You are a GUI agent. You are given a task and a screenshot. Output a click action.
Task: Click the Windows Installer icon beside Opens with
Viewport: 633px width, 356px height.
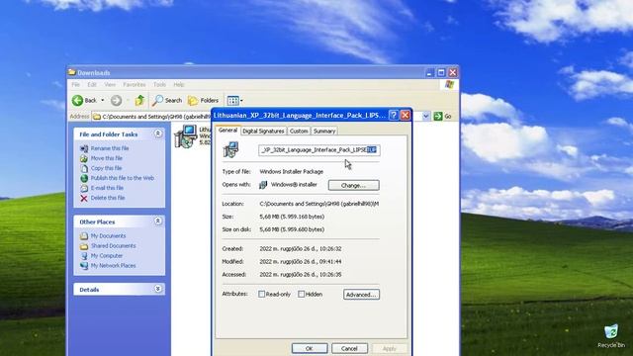(263, 185)
